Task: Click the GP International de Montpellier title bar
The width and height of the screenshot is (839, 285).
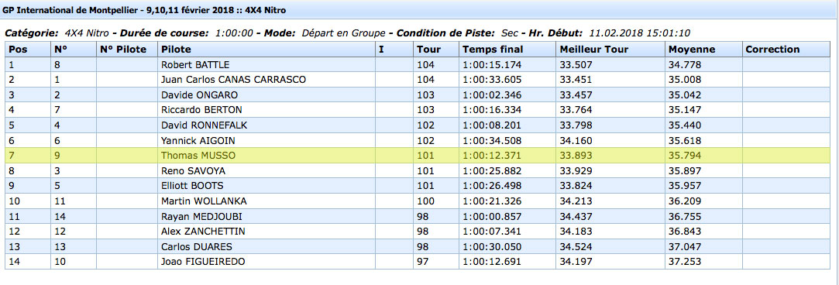Action: (418, 9)
